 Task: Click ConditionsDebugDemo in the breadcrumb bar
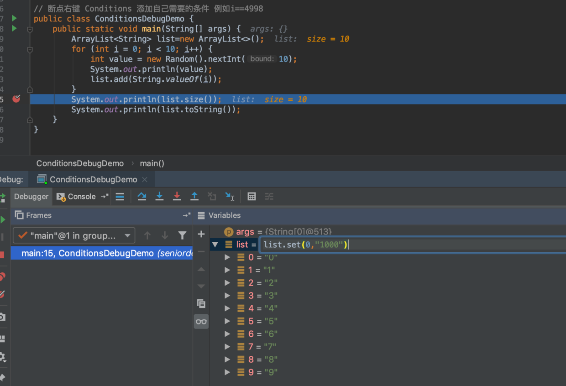pyautogui.click(x=80, y=163)
